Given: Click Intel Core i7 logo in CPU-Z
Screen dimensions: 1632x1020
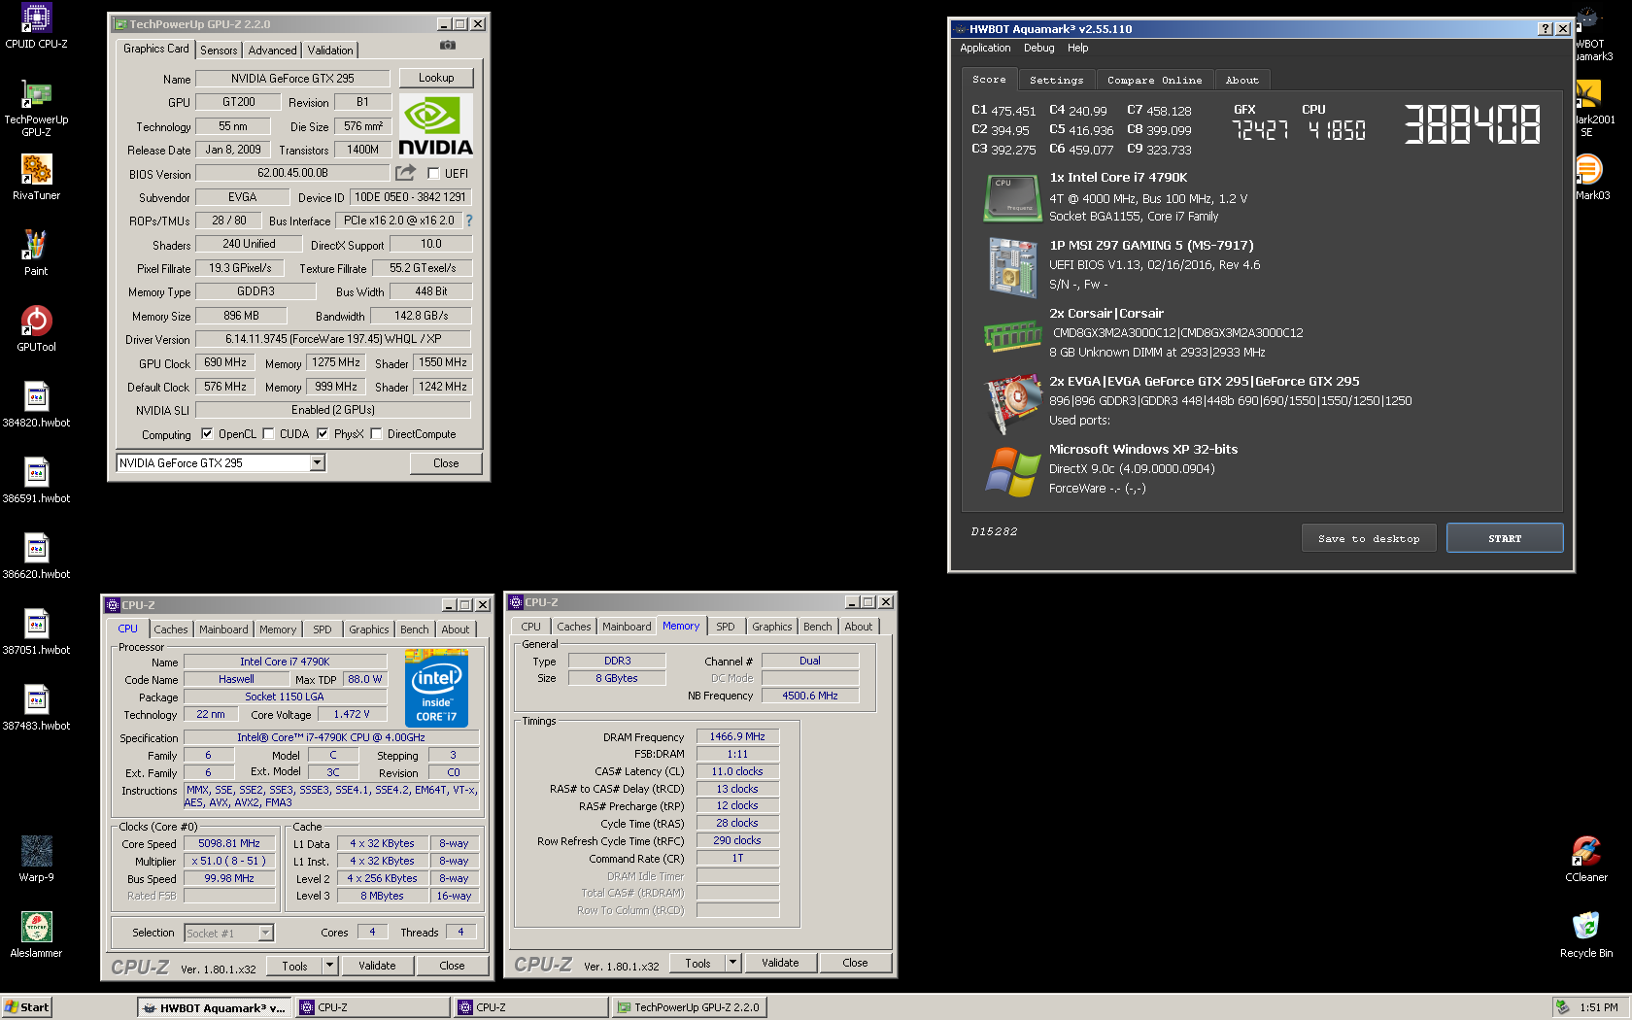Looking at the screenshot, I should (436, 688).
